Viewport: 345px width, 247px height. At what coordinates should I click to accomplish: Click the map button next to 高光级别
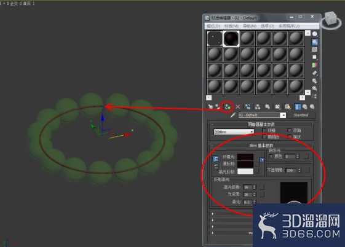(261, 187)
